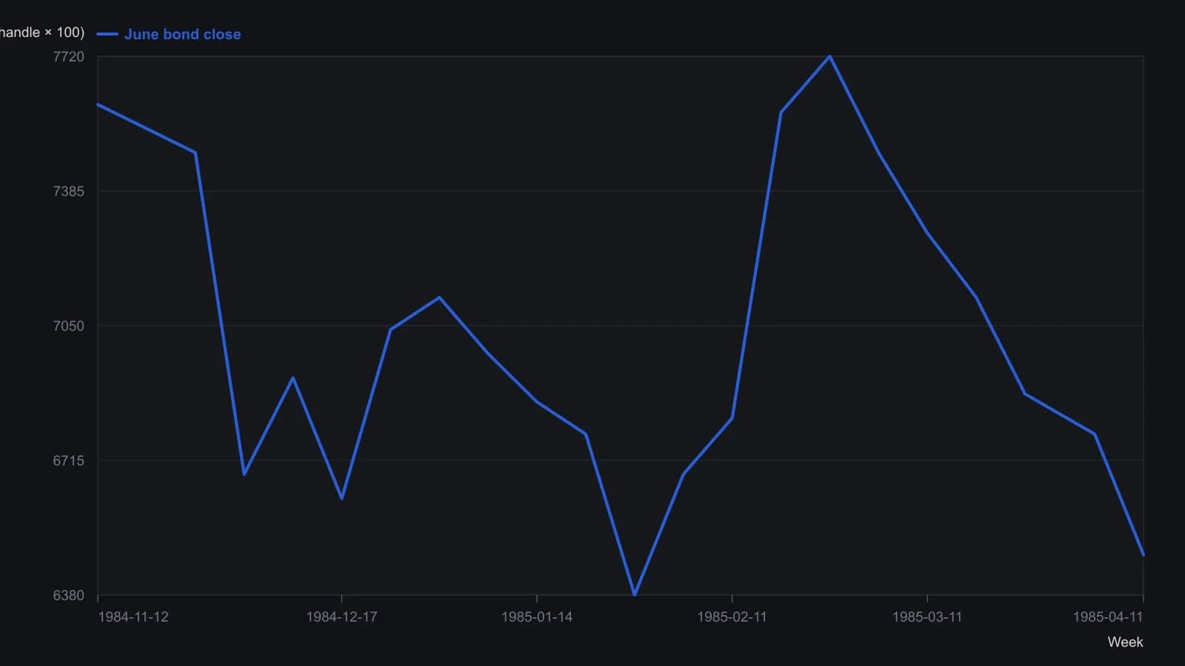
Task: Click the 7720 y-axis value
Action: pyautogui.click(x=69, y=56)
